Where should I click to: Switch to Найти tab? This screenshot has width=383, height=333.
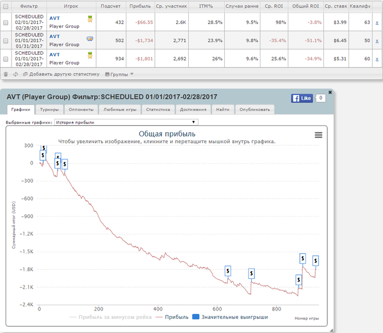pyautogui.click(x=223, y=109)
